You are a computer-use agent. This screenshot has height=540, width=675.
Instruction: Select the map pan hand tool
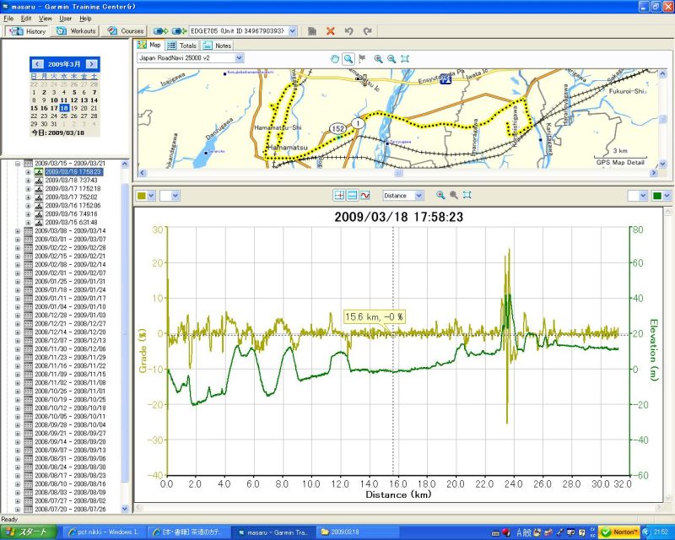click(x=334, y=59)
